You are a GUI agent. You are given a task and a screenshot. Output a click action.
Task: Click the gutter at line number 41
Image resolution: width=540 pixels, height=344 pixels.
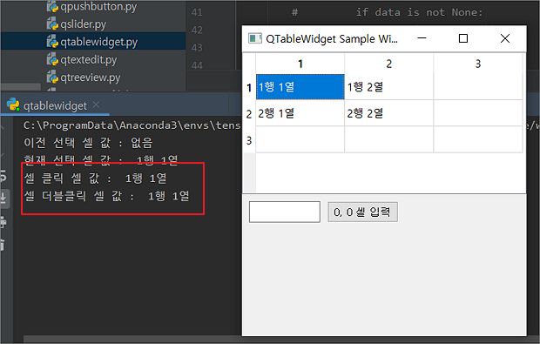click(197, 12)
